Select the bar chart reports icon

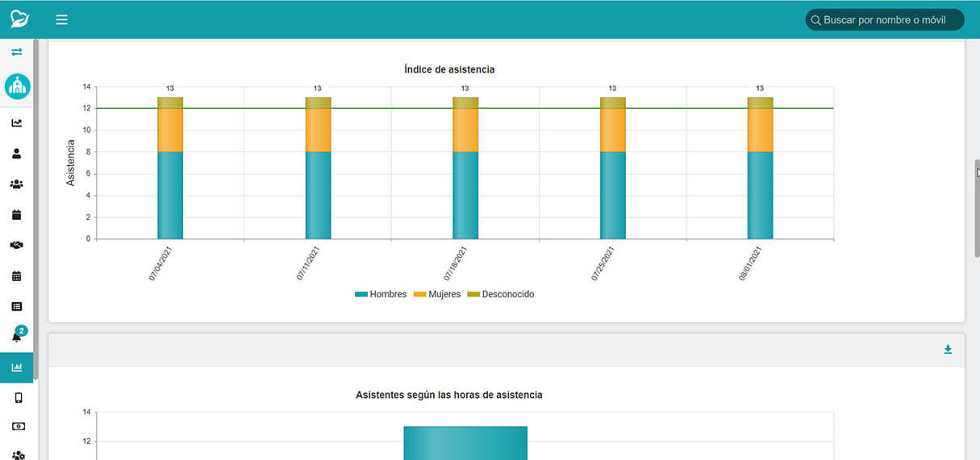coord(17,367)
